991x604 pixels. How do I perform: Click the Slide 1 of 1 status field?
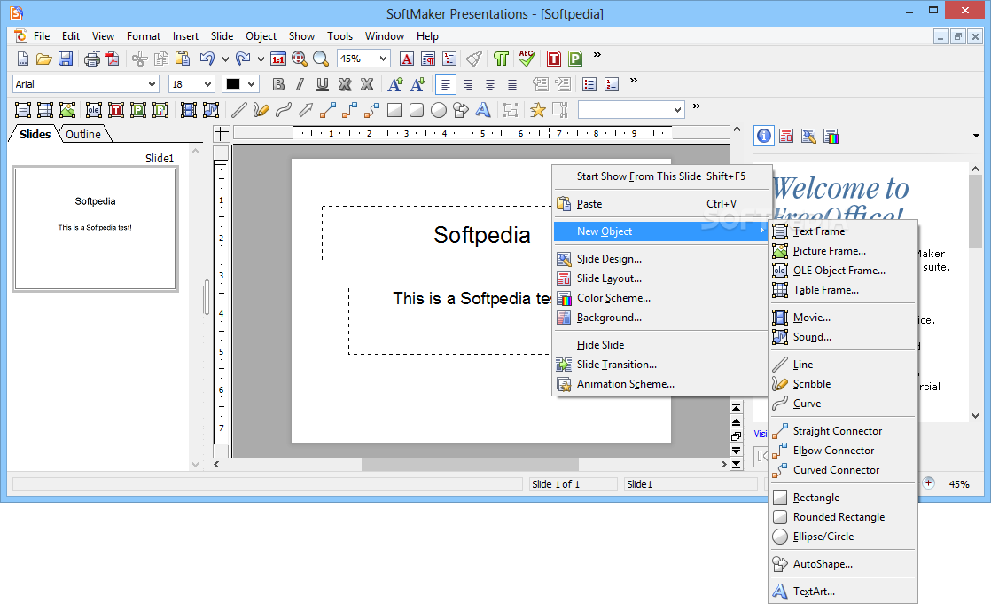574,484
